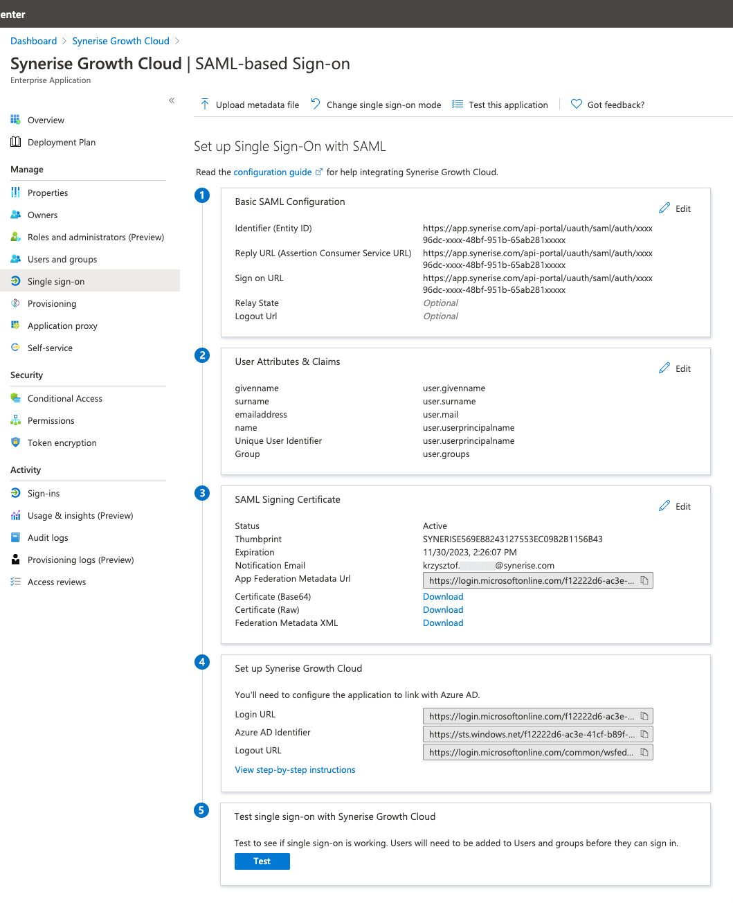Open Access reviews

point(56,582)
